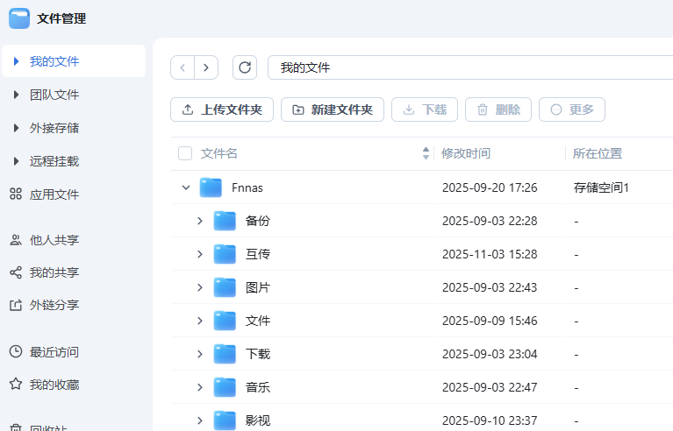
Task: Click the 我的收藏 star icon
Action: pos(16,384)
